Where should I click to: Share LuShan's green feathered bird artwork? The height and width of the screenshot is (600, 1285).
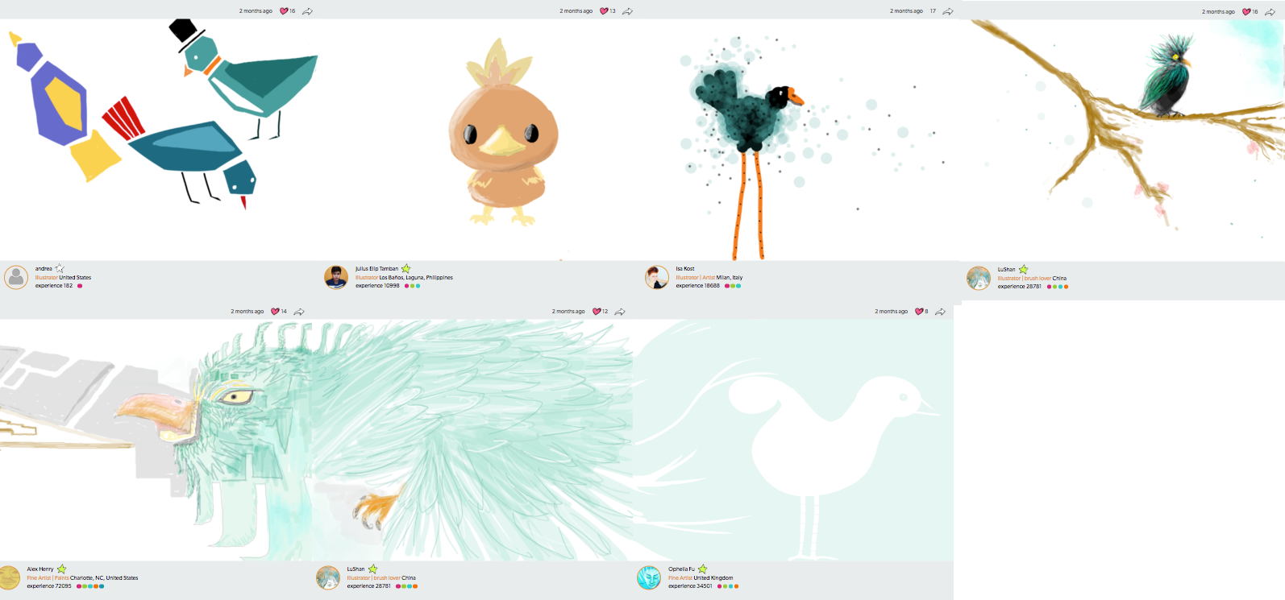[620, 312]
